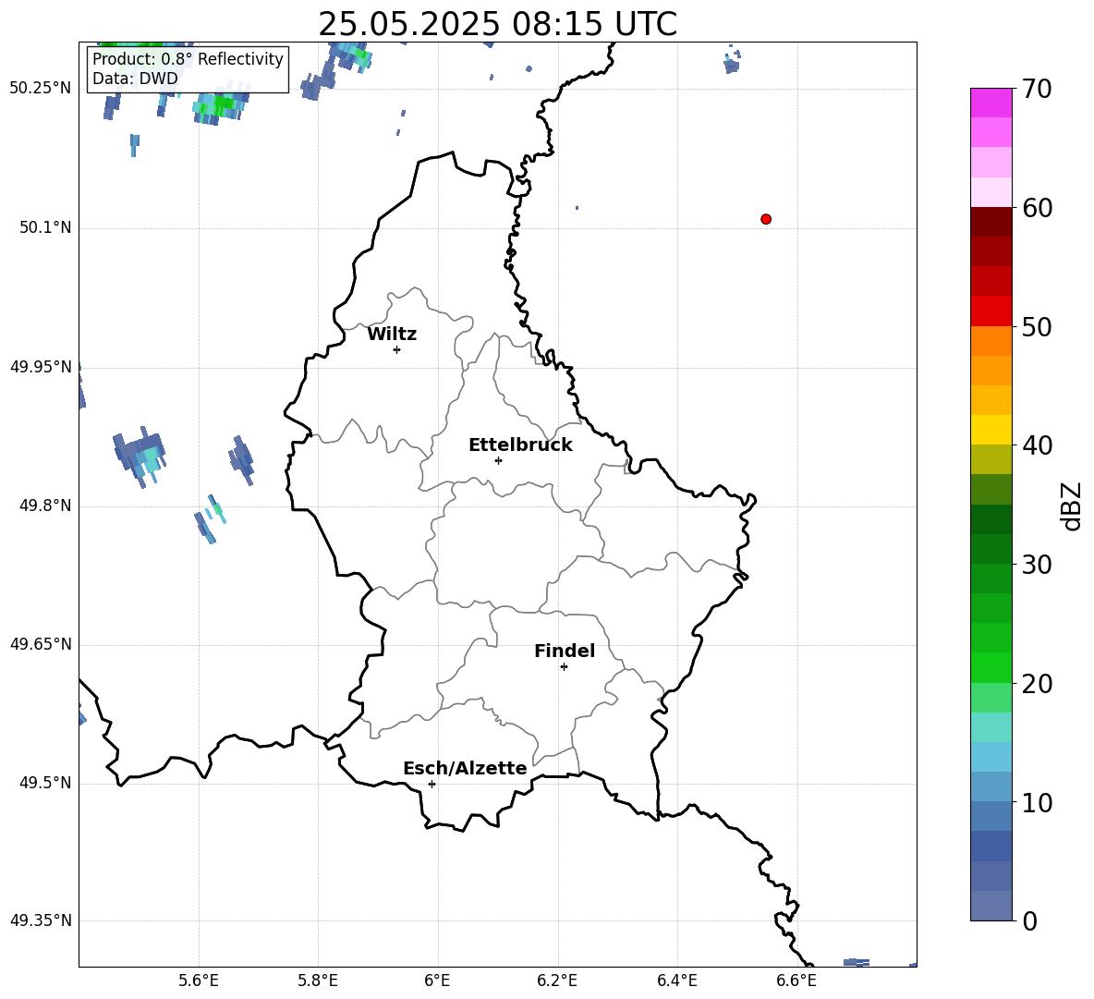This screenshot has height=999, width=1094.
Task: Click the dBZ colorbar label
Action: tap(1070, 506)
